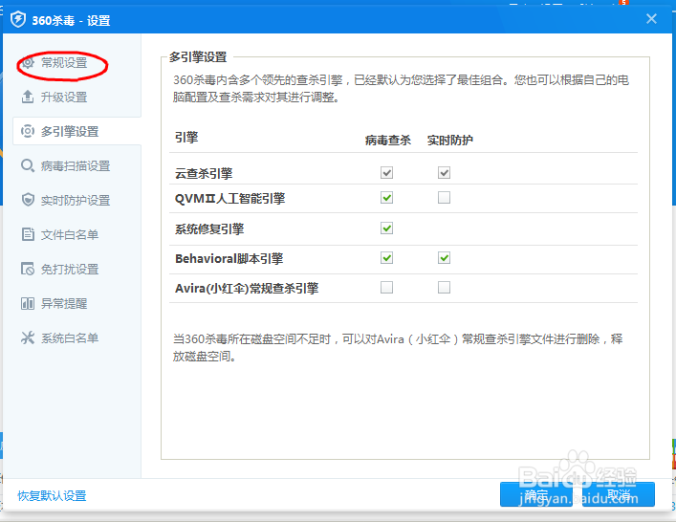The height and width of the screenshot is (522, 676).
Task: Click the Behavioral脚本引擎 row label
Action: (x=229, y=259)
